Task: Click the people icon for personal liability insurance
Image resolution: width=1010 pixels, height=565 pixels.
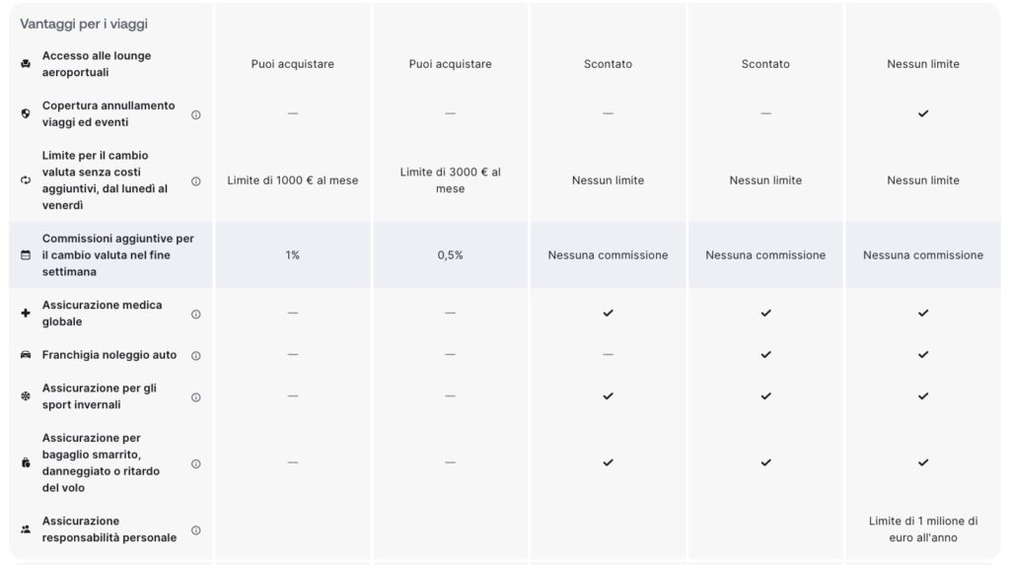Action: [x=26, y=530]
